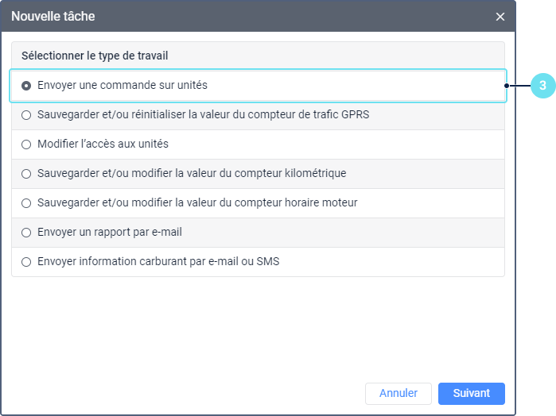Click the 'compteur horaire moteur' option label text
The width and height of the screenshot is (556, 416).
pyautogui.click(x=197, y=202)
